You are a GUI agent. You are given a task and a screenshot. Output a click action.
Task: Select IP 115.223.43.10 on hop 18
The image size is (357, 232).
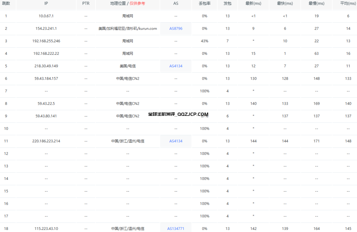point(46,229)
